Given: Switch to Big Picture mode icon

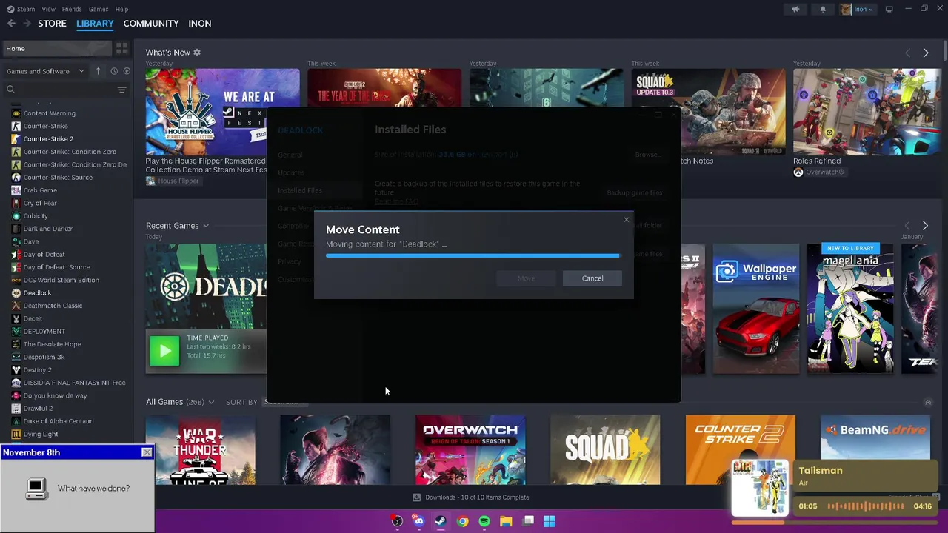Looking at the screenshot, I should (x=889, y=9).
